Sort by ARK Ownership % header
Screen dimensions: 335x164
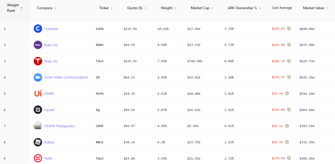click(x=244, y=8)
